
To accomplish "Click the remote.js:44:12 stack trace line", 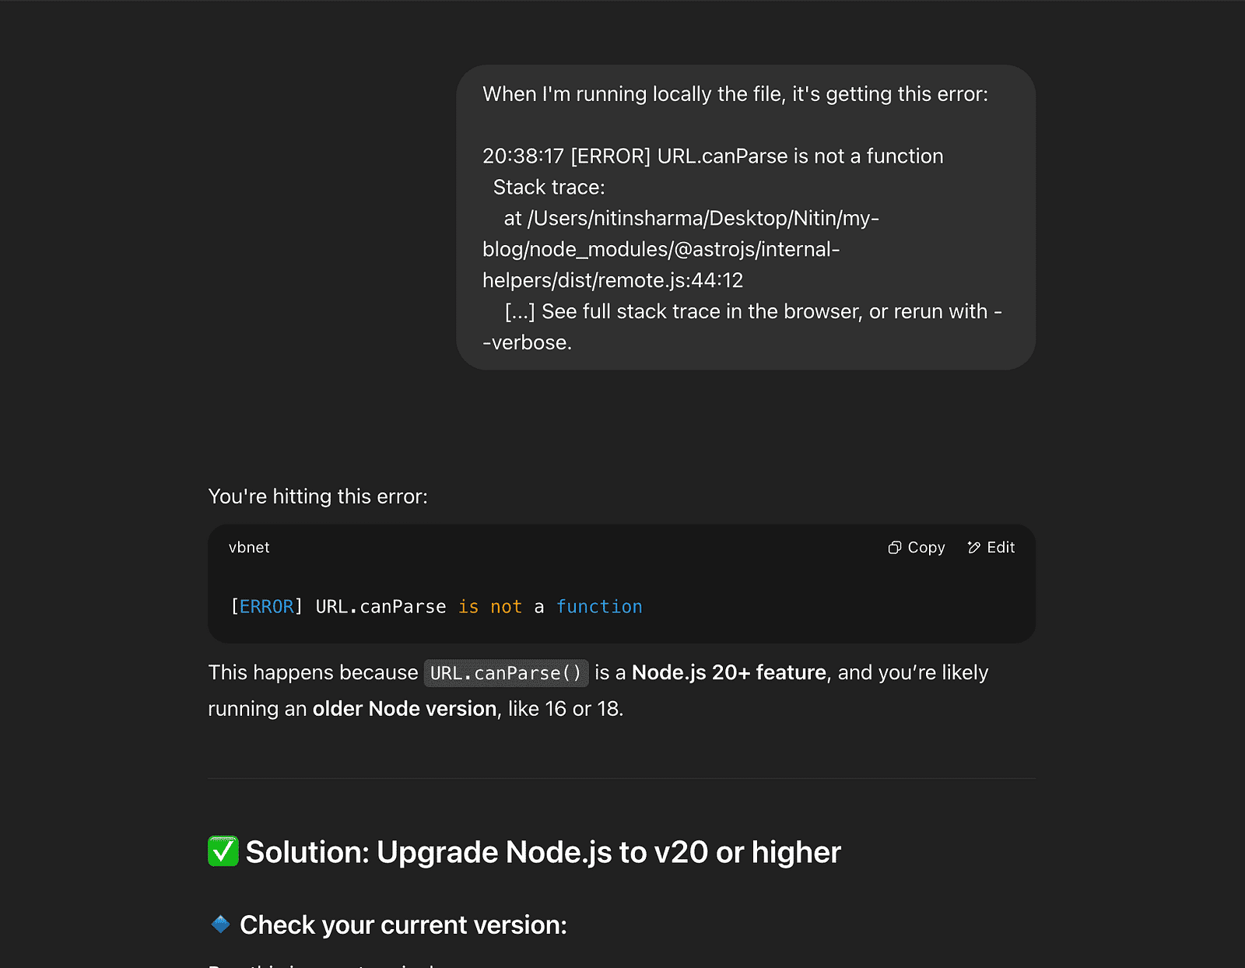I will coord(613,280).
